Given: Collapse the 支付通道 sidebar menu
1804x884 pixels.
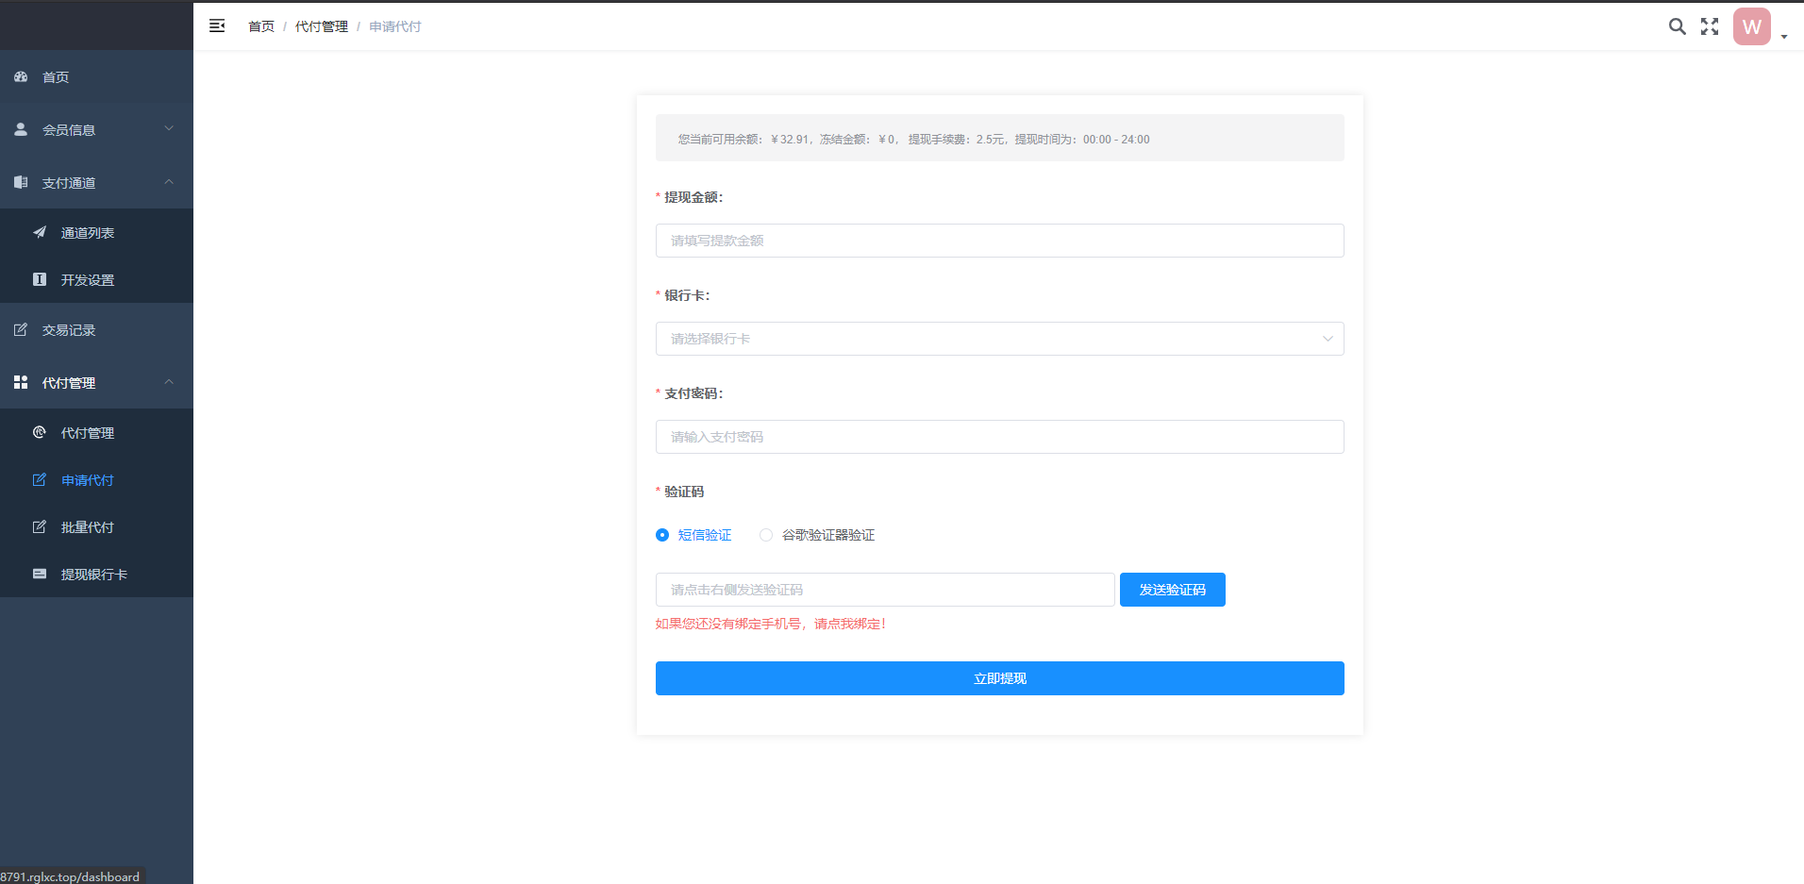Looking at the screenshot, I should click(96, 182).
